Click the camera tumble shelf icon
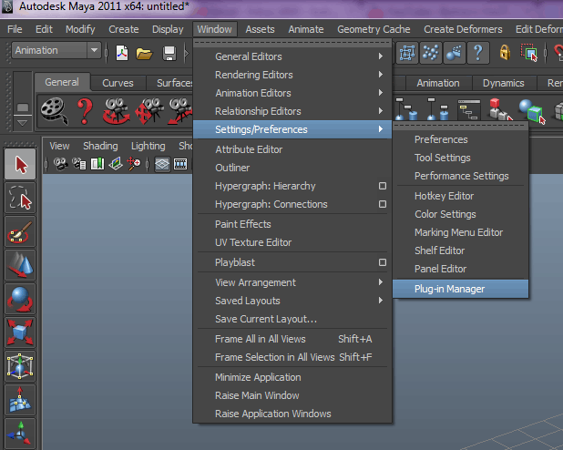The height and width of the screenshot is (450, 563). [x=116, y=111]
